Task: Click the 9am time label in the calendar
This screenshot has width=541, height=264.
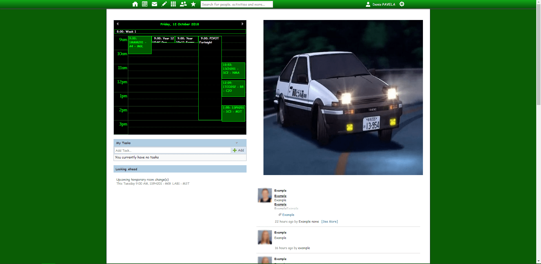Action: [123, 40]
